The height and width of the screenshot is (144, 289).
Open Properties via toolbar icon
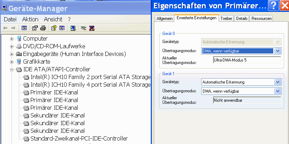(x=35, y=28)
